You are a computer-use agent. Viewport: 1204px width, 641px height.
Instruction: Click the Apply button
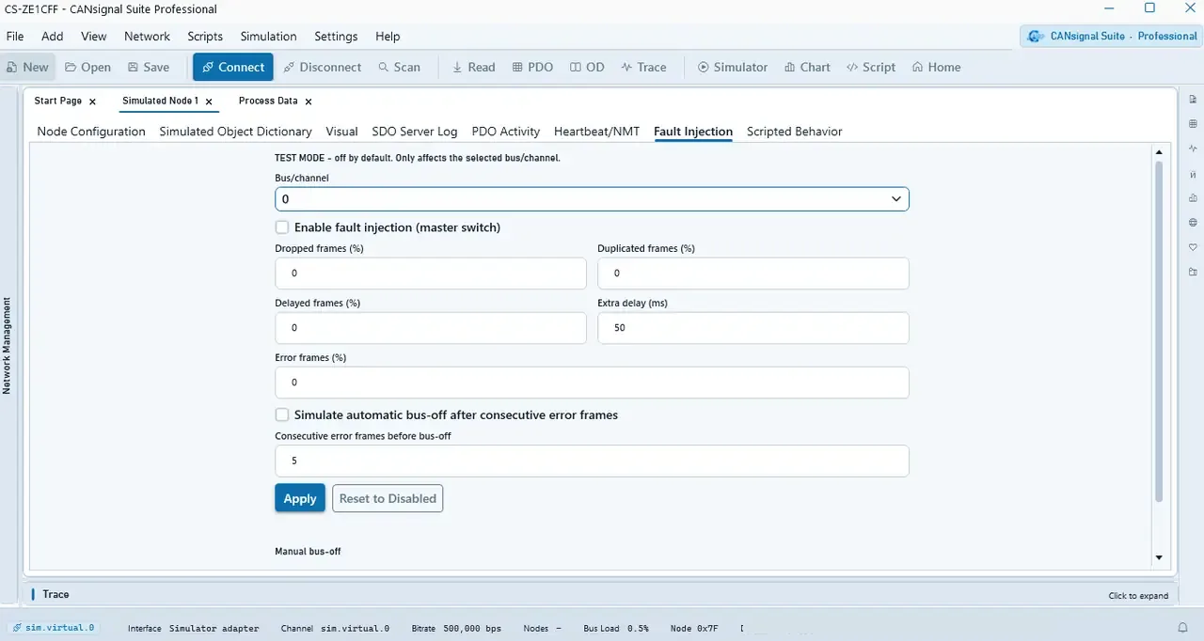(x=300, y=498)
